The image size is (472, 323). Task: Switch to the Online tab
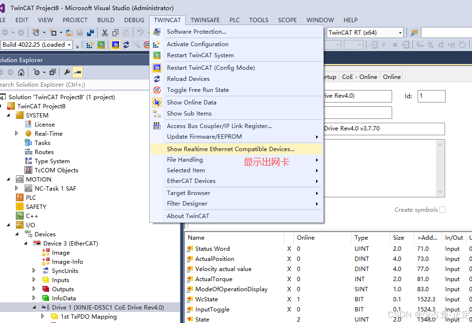pyautogui.click(x=392, y=77)
